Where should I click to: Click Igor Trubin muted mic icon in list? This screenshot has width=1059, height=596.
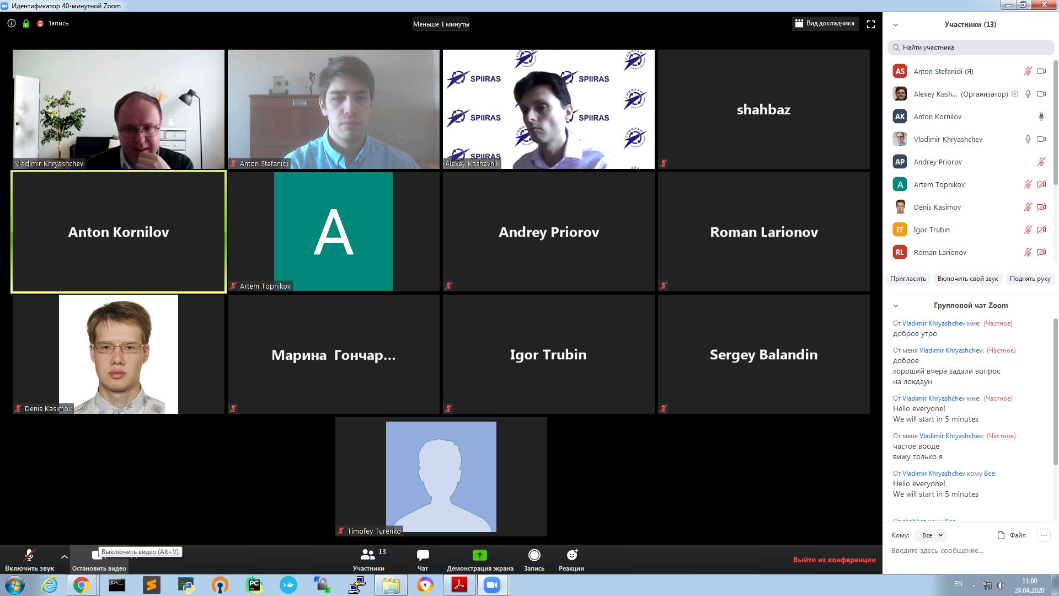[x=1028, y=230]
